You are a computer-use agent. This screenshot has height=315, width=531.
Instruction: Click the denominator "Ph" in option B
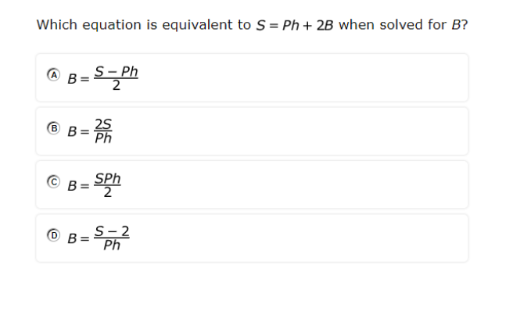(x=103, y=138)
